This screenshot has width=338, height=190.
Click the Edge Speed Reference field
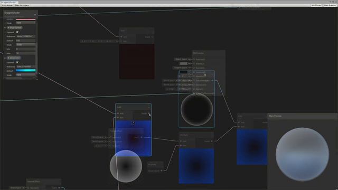[26, 36]
